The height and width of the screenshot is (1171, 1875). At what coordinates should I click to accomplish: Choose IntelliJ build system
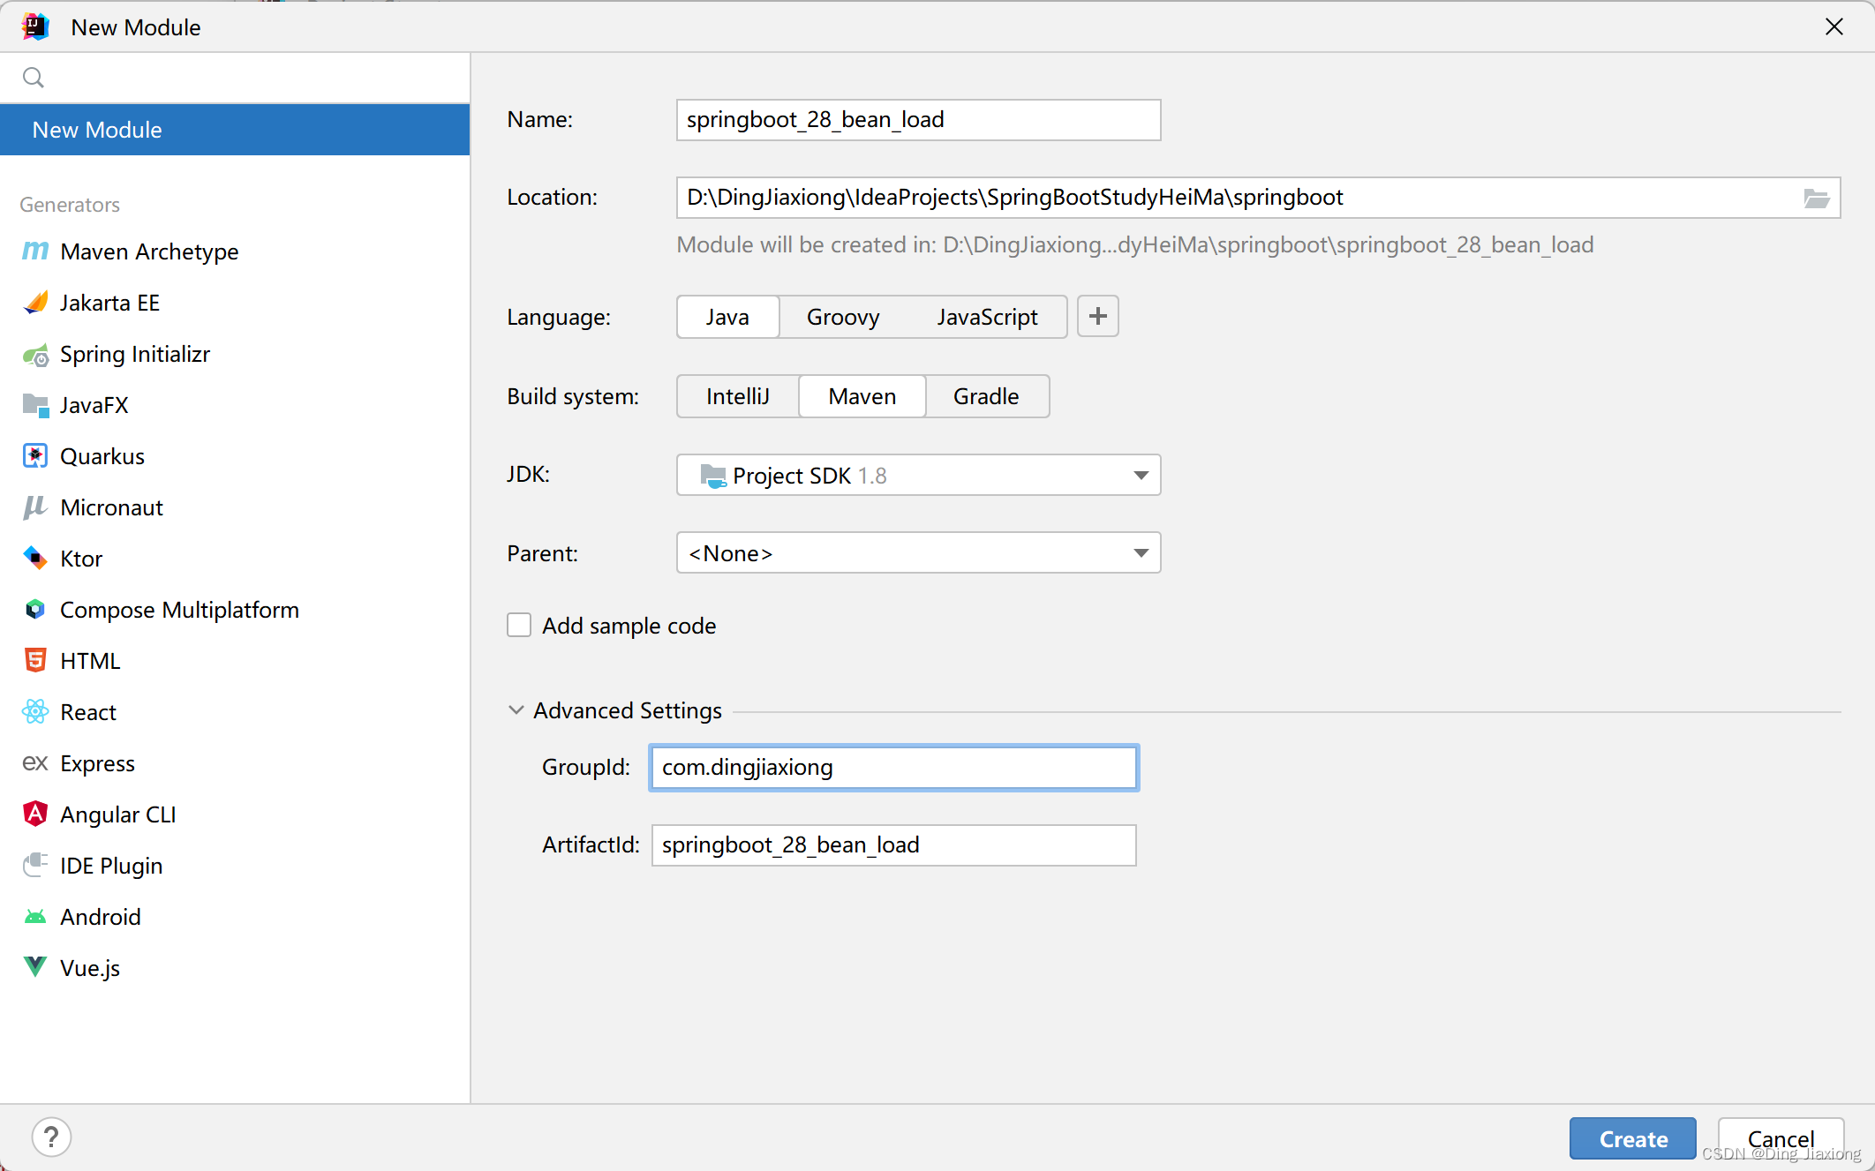[x=738, y=396]
